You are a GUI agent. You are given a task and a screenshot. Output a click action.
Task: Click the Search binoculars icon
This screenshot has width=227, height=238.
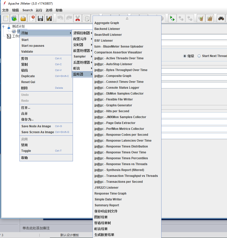point(221,18)
